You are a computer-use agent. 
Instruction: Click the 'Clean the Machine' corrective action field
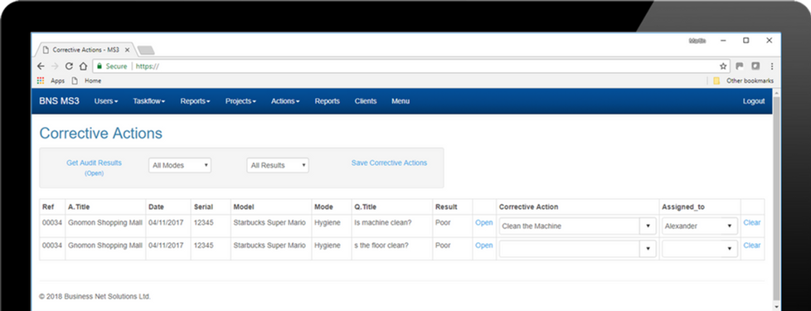(570, 226)
